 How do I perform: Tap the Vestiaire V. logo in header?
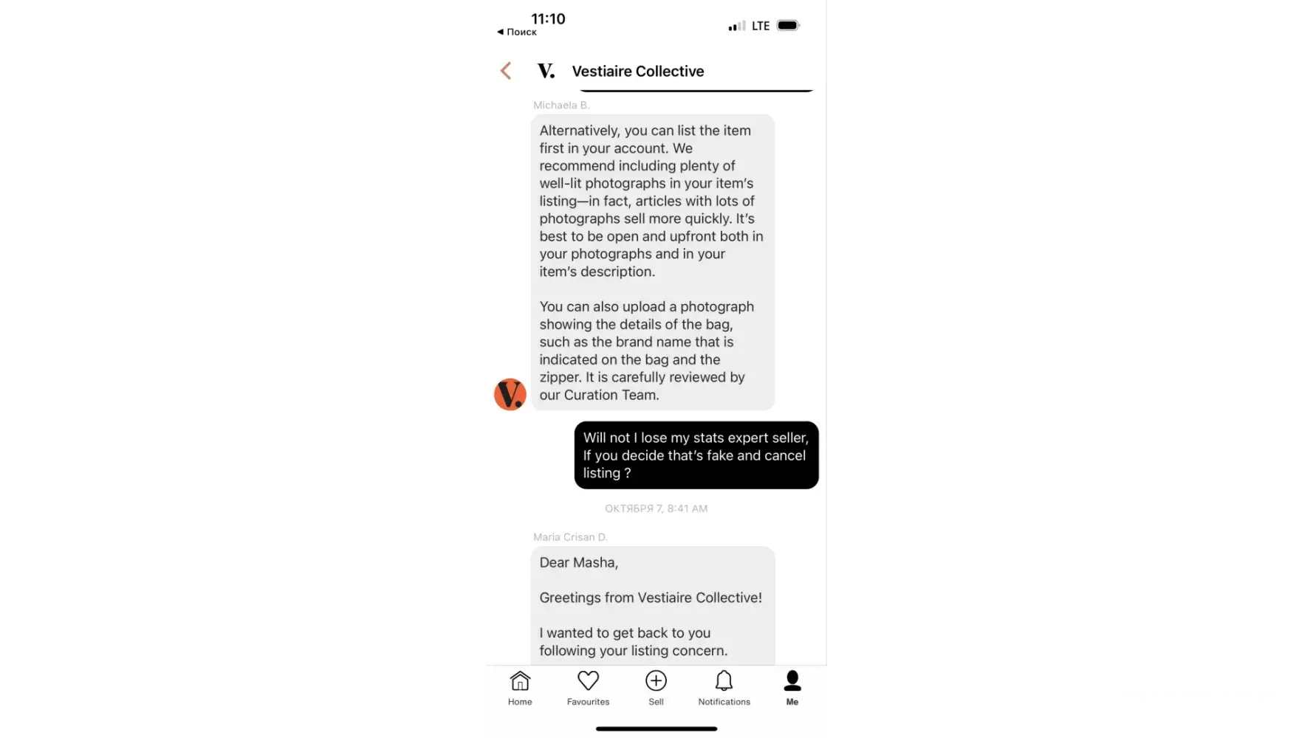546,71
